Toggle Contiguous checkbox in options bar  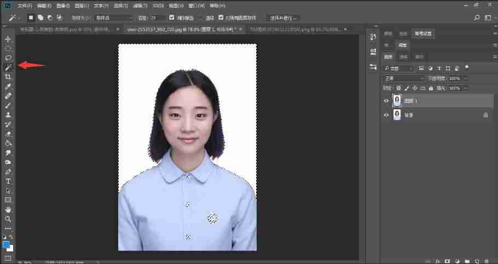tap(201, 18)
